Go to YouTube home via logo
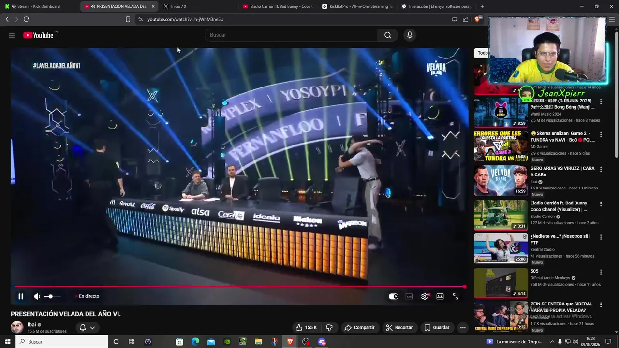Image resolution: width=619 pixels, height=348 pixels. 38,35
